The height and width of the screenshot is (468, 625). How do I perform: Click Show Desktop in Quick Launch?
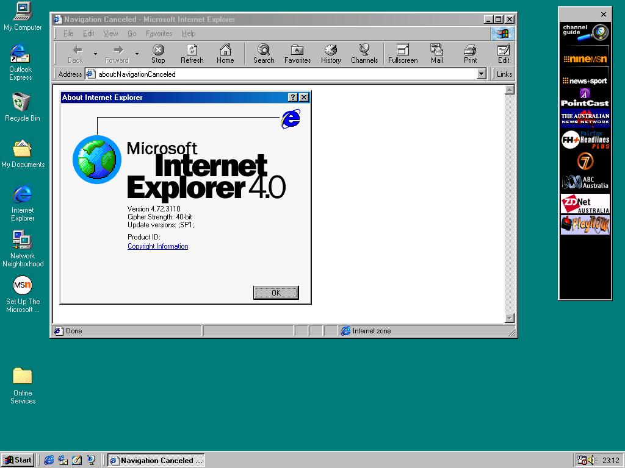point(77,460)
